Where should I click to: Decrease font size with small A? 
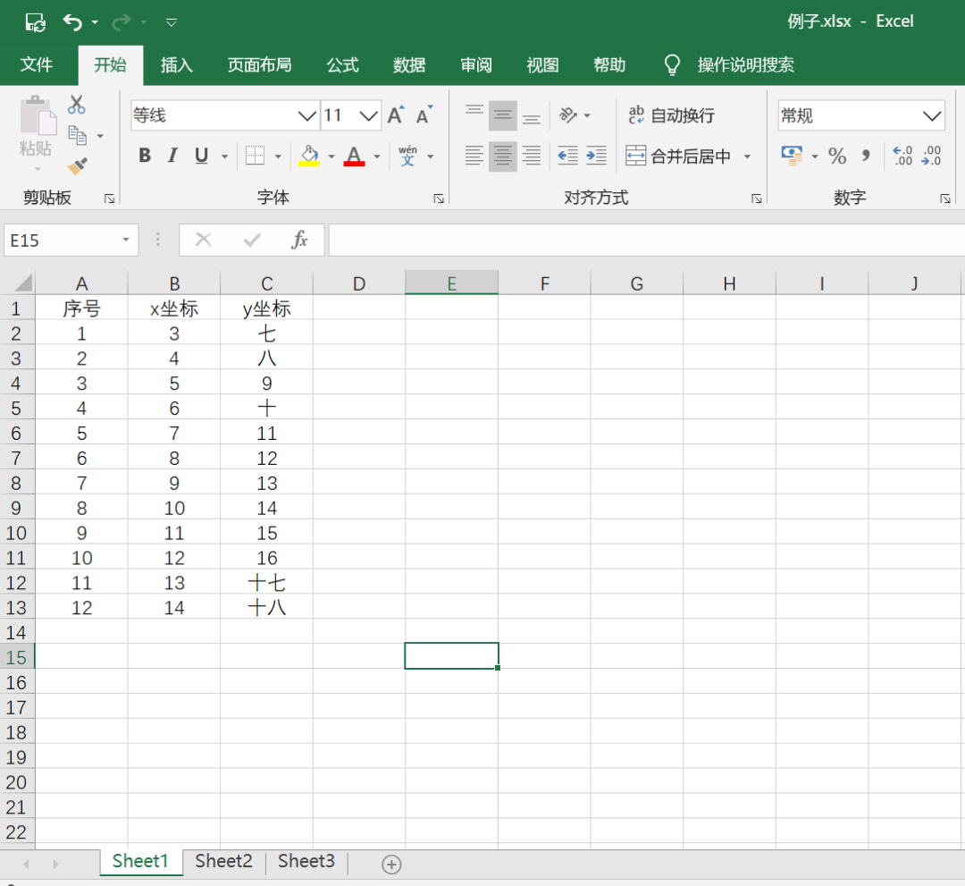pyautogui.click(x=424, y=114)
